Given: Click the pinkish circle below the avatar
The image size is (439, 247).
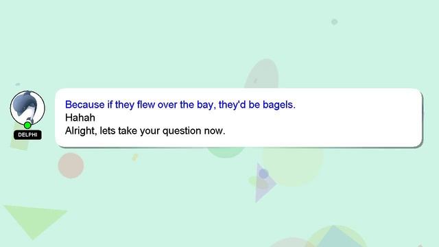Looking at the screenshot, I should pyautogui.click(x=71, y=165).
